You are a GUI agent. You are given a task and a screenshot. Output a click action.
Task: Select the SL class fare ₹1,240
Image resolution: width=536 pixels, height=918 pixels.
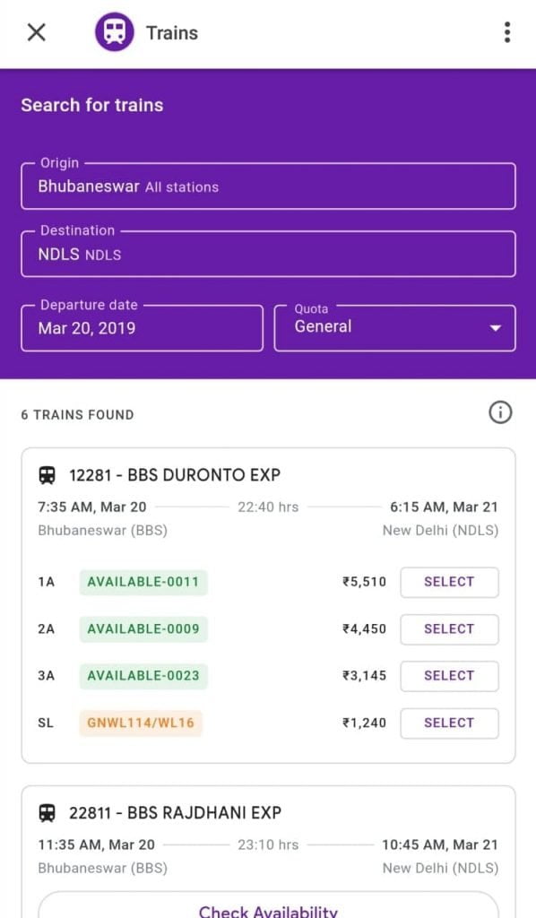(x=449, y=723)
